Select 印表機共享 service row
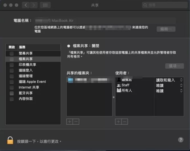 33,65
